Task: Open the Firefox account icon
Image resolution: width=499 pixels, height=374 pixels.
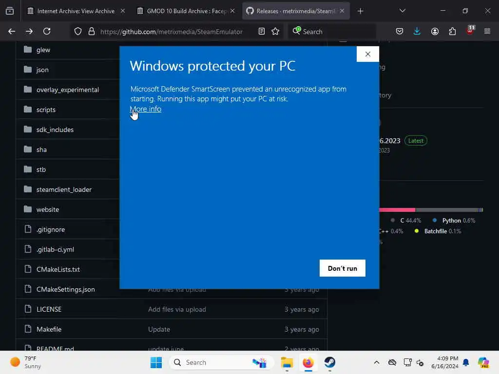Action: [x=435, y=31]
